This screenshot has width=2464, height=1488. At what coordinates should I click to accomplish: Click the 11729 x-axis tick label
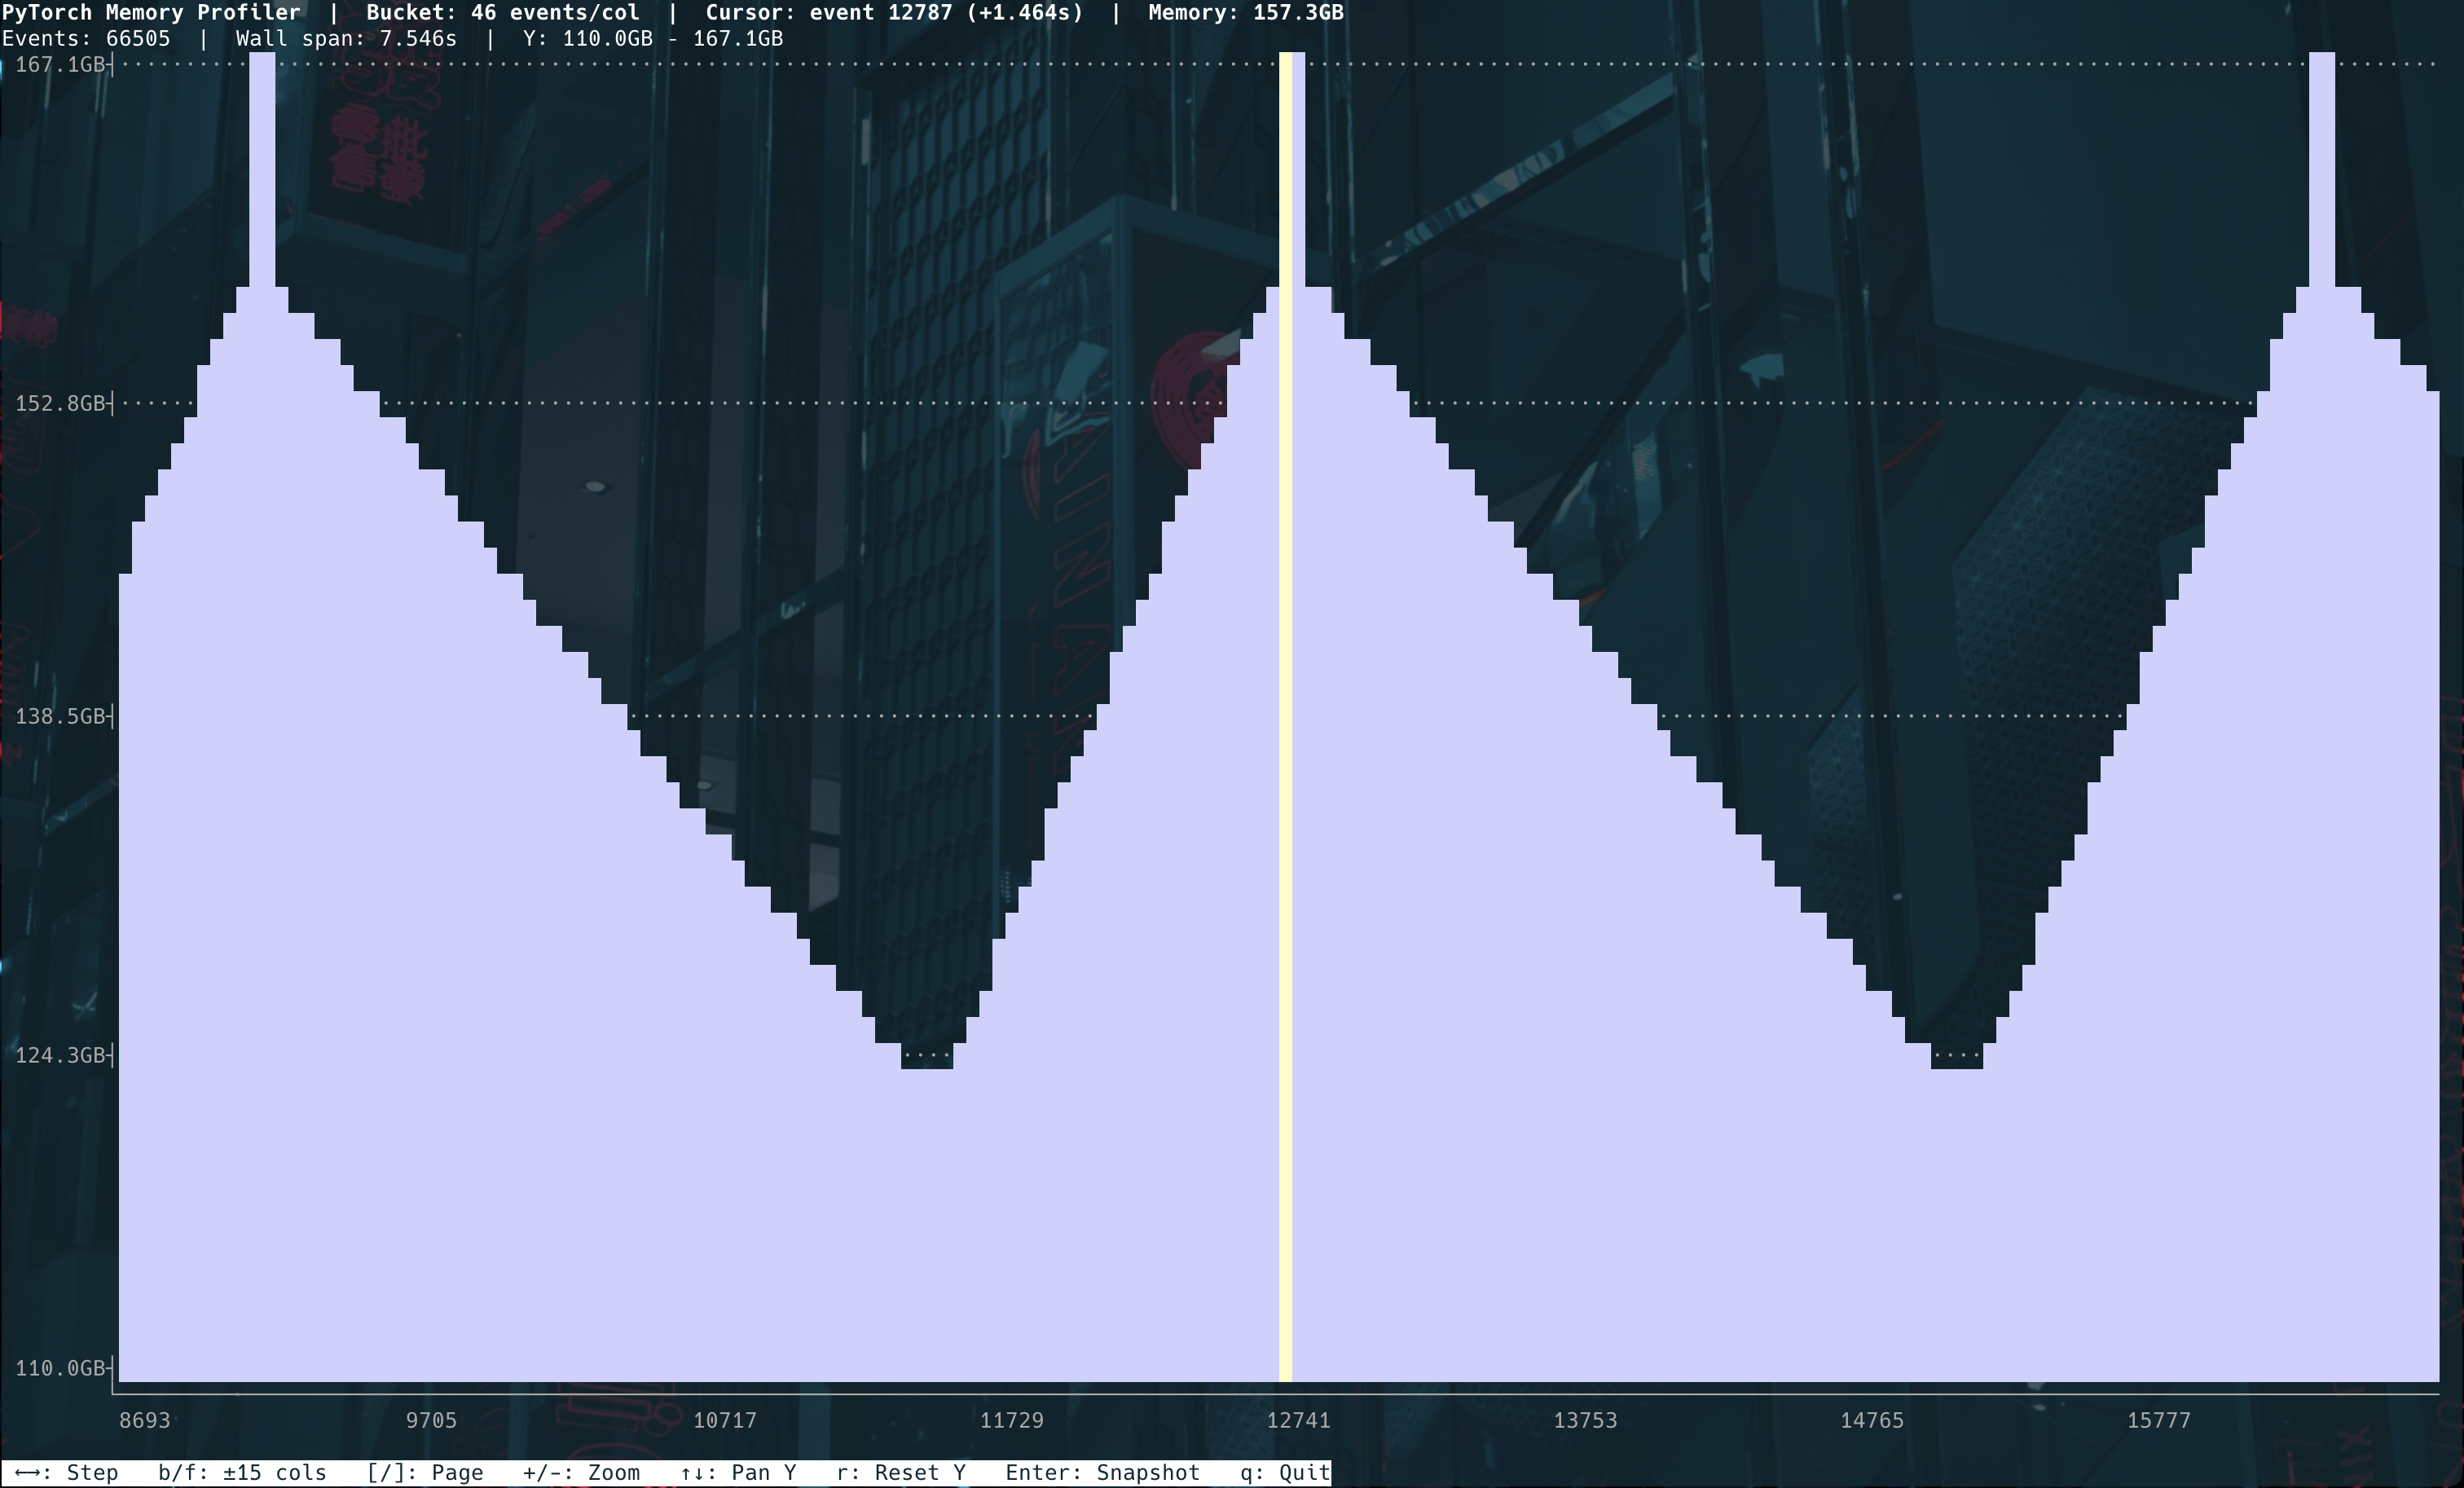pos(1011,1420)
